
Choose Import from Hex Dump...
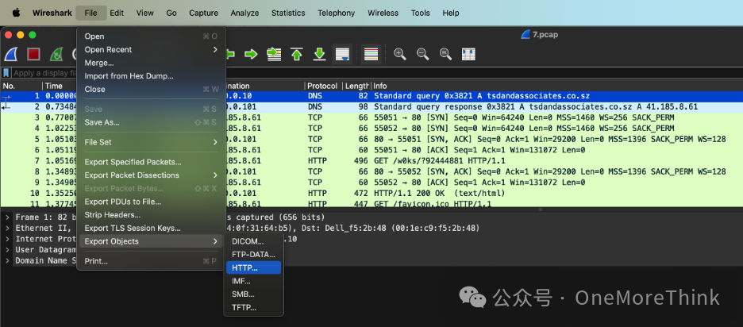click(151, 76)
